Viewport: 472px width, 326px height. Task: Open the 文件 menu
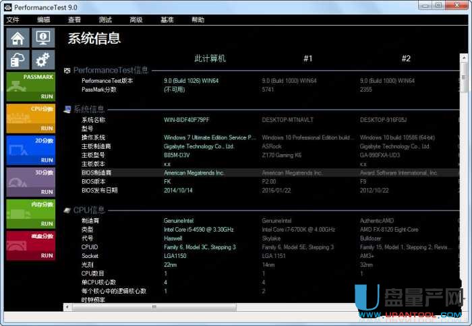pos(13,20)
